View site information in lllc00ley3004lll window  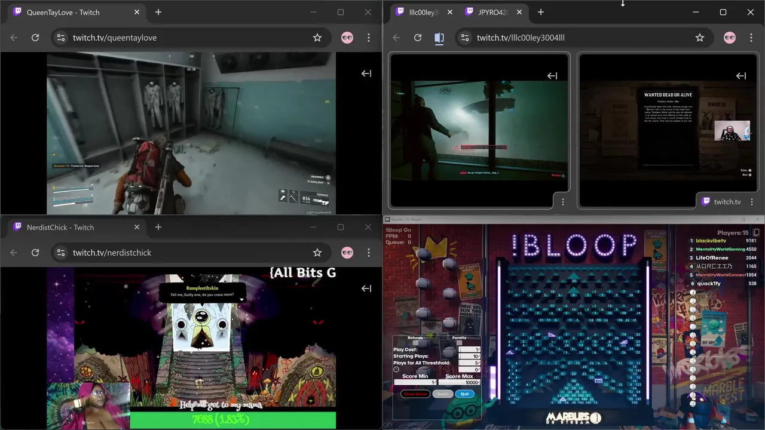[464, 38]
